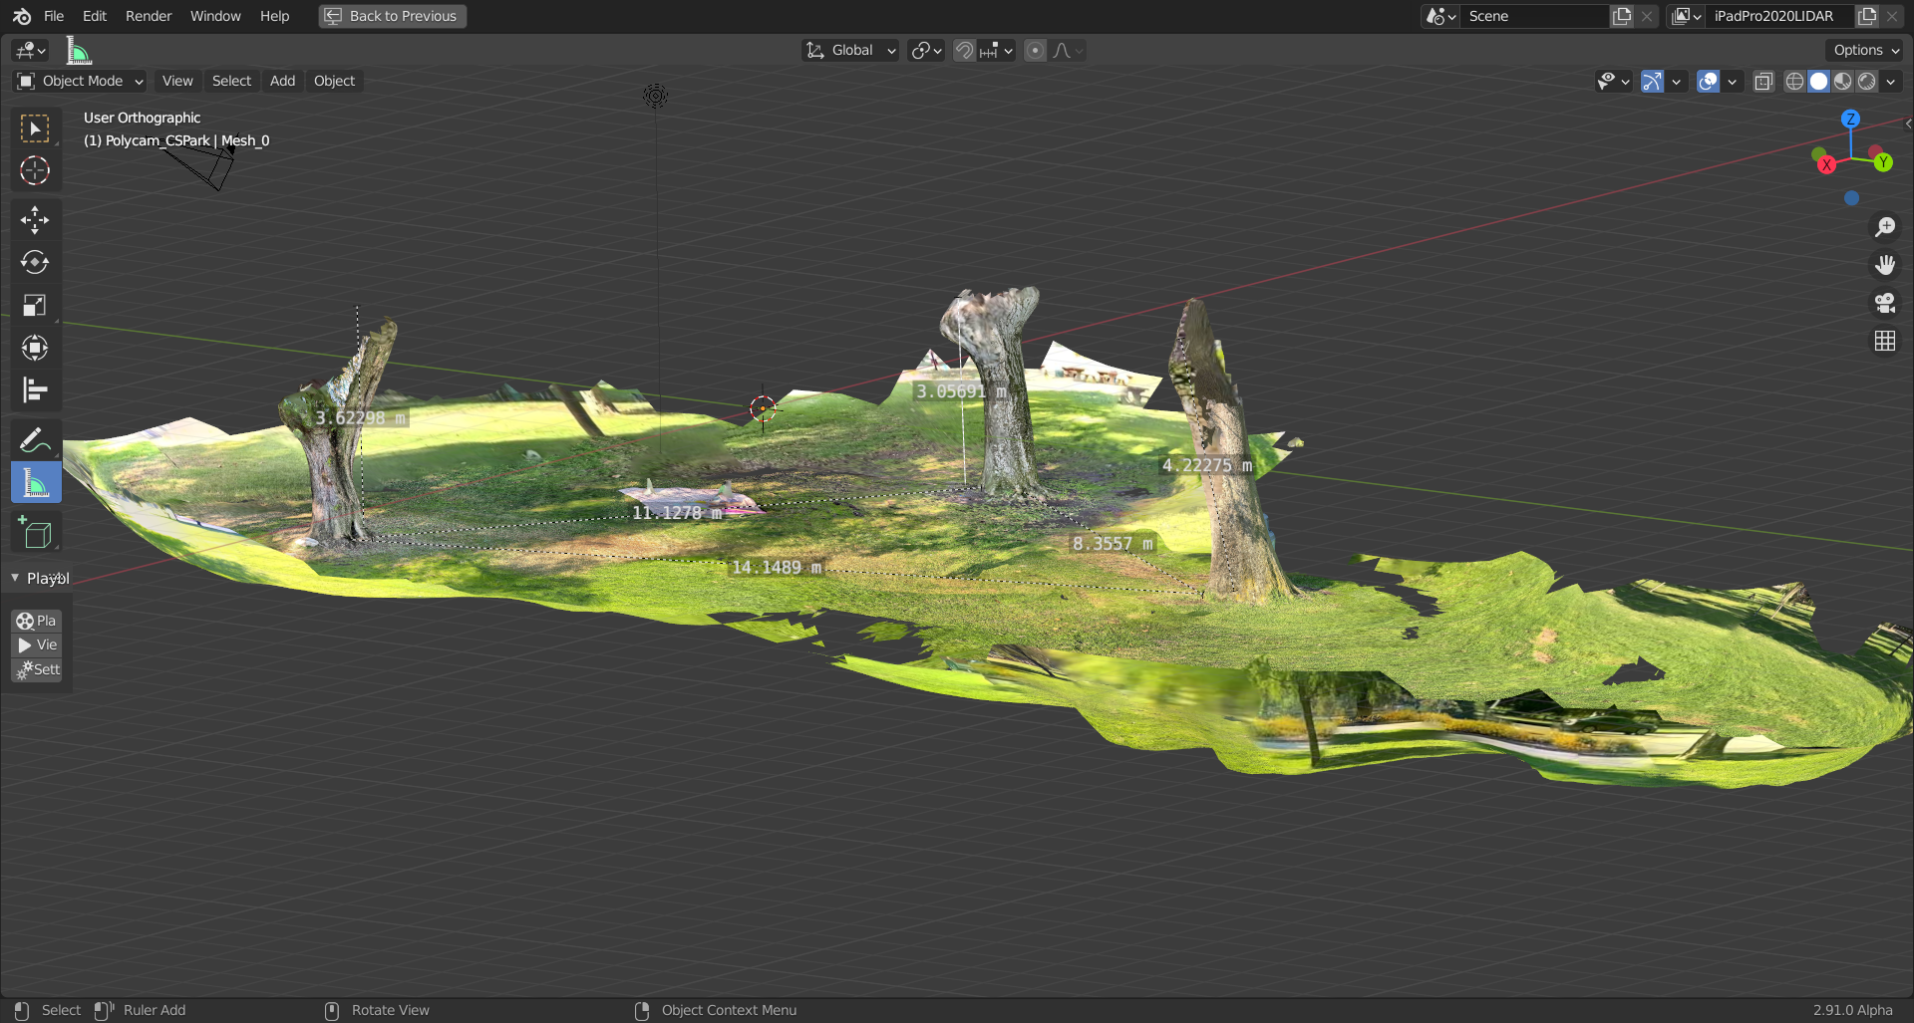
Task: Switch viewport to Rendered shading mode
Action: (1867, 82)
